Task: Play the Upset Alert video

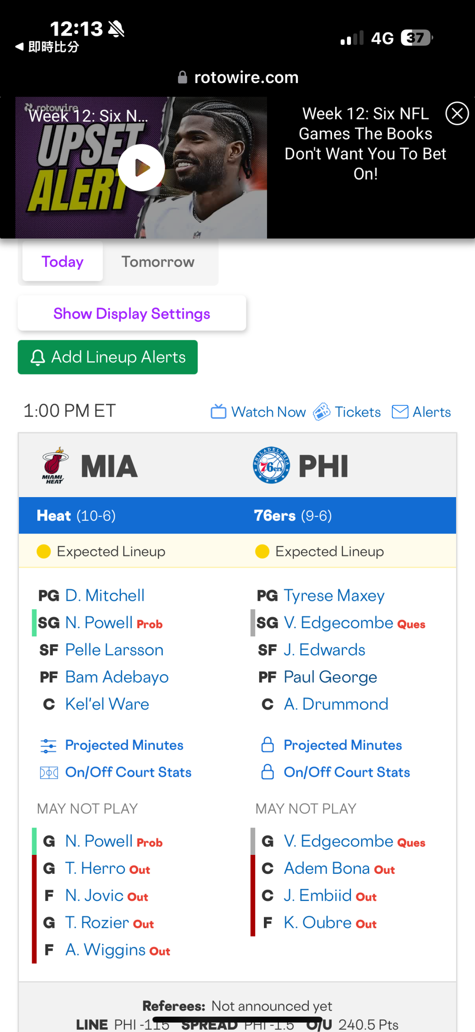Action: coord(141,167)
